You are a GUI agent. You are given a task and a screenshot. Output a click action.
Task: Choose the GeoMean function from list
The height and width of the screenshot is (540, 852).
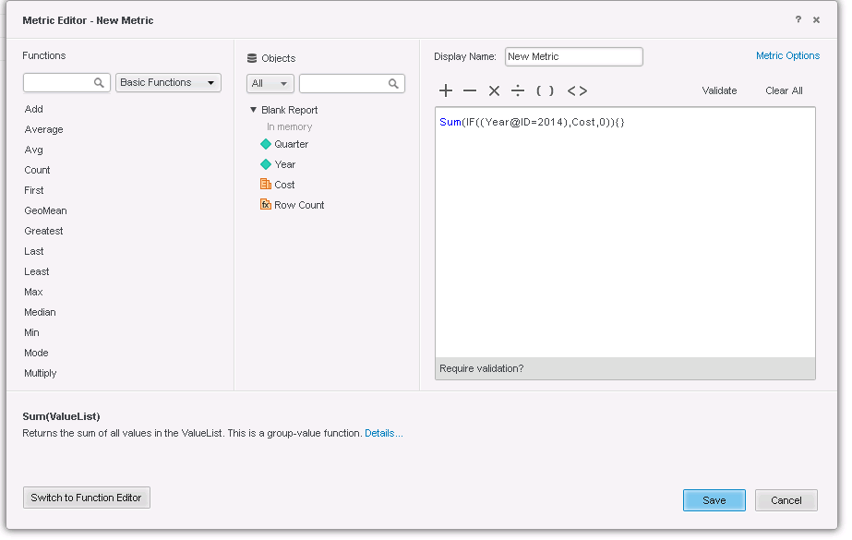pos(45,210)
